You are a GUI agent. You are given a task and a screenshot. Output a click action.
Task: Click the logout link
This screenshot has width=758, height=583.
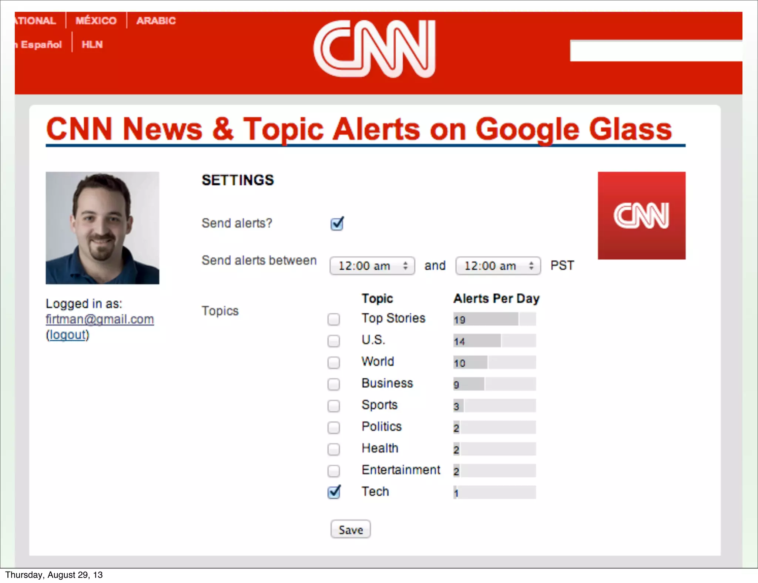pos(68,335)
